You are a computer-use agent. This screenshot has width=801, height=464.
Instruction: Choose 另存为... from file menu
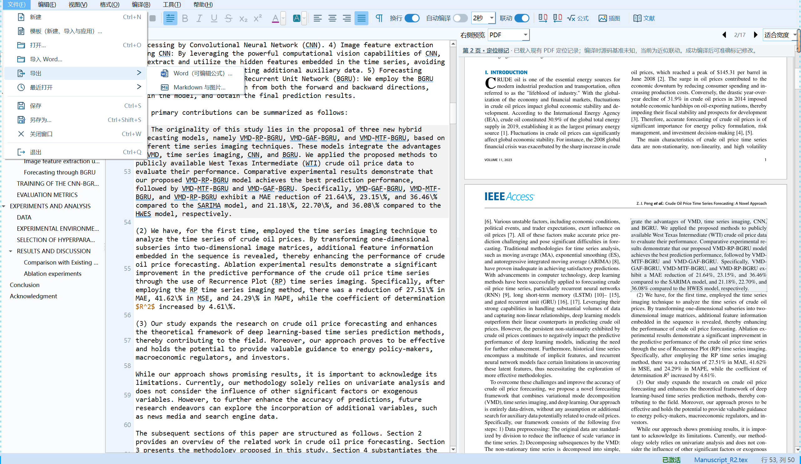(75, 120)
